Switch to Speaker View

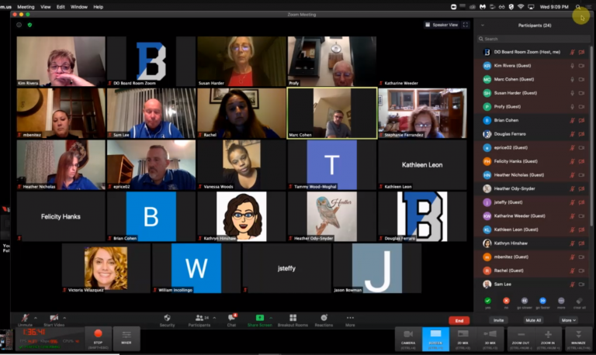(x=442, y=25)
